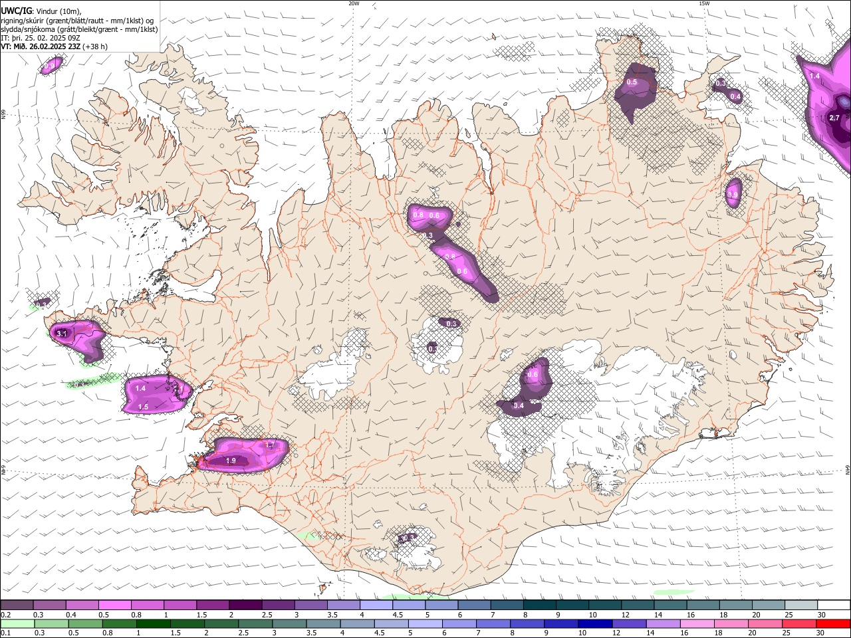Select the '0.1' tick label in lower legend
This screenshot has height=638, width=851.
5,633
